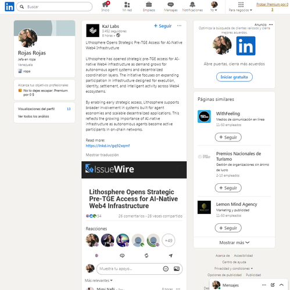Open Notificaciones bell icon
The image size is (290, 290).
(x=192, y=6)
